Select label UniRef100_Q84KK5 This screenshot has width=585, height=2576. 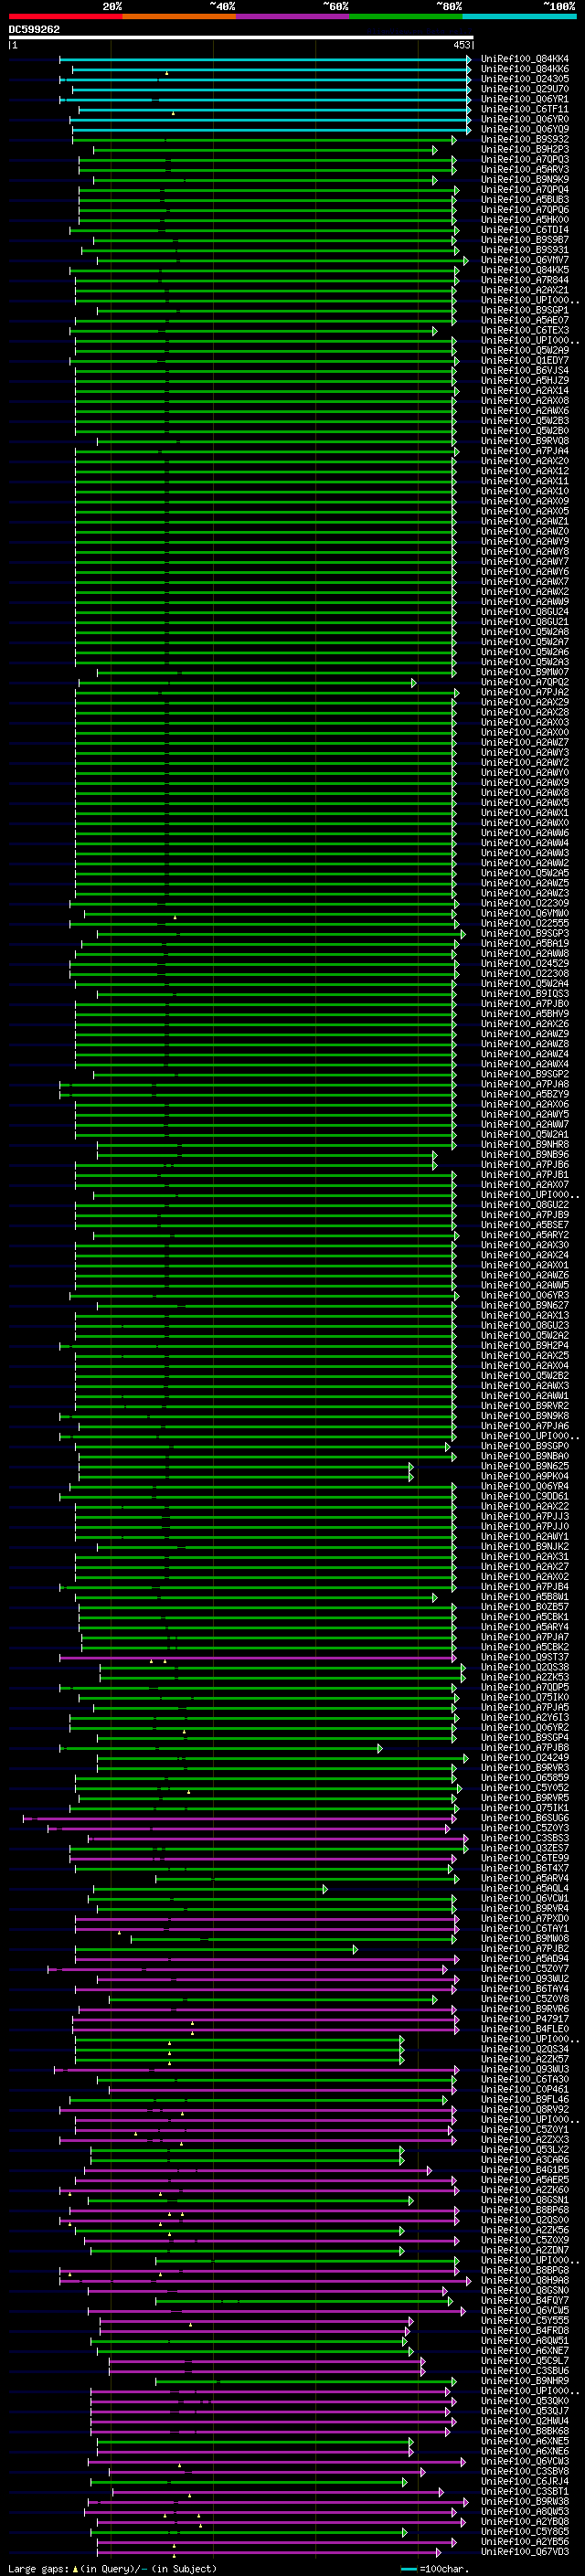[x=525, y=270]
